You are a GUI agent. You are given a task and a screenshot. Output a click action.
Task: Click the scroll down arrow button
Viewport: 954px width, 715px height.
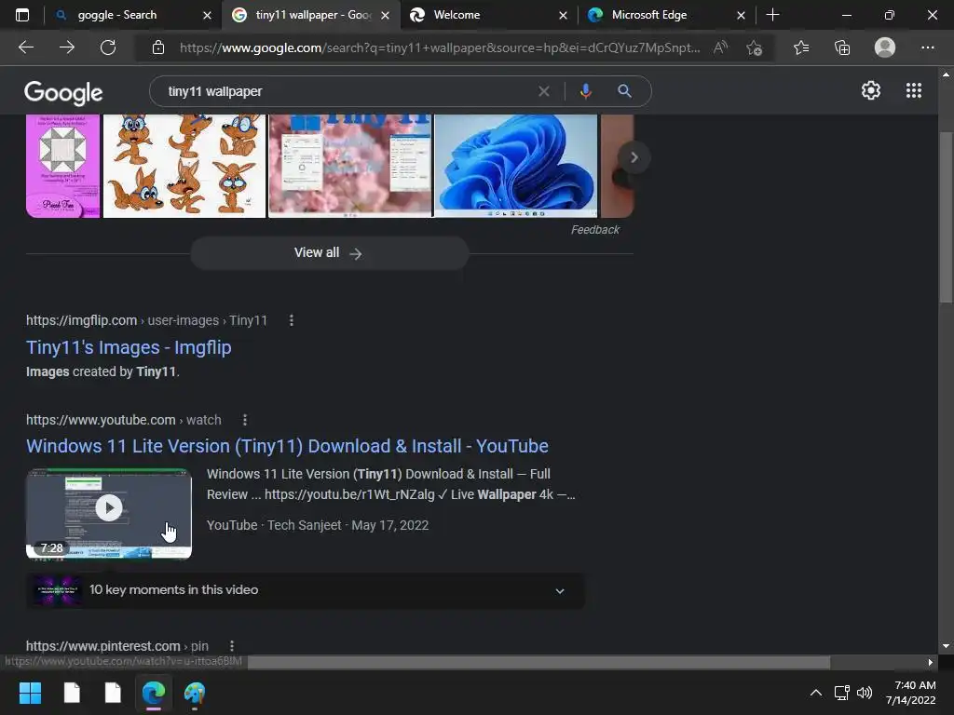[x=946, y=646]
